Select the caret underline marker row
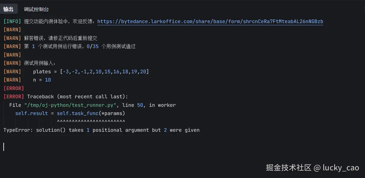 pyautogui.click(x=91, y=121)
